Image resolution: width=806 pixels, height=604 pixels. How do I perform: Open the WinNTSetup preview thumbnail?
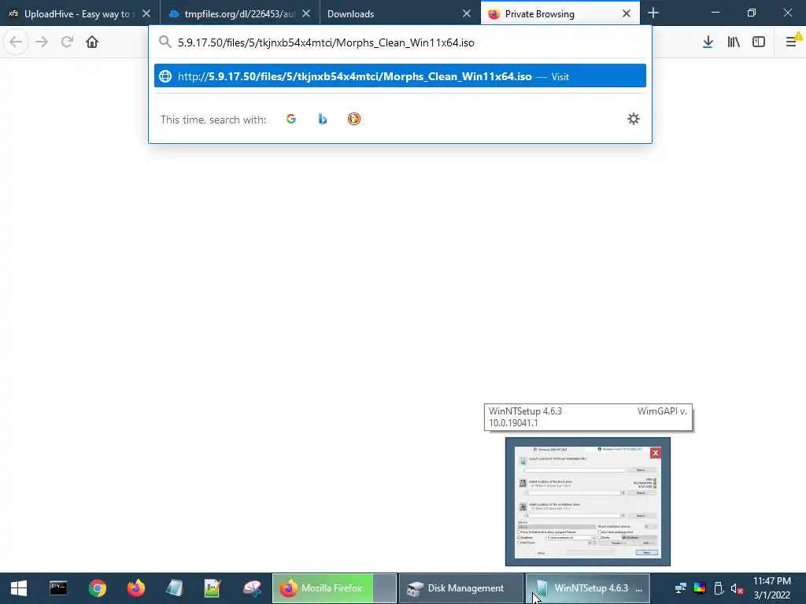pyautogui.click(x=587, y=502)
